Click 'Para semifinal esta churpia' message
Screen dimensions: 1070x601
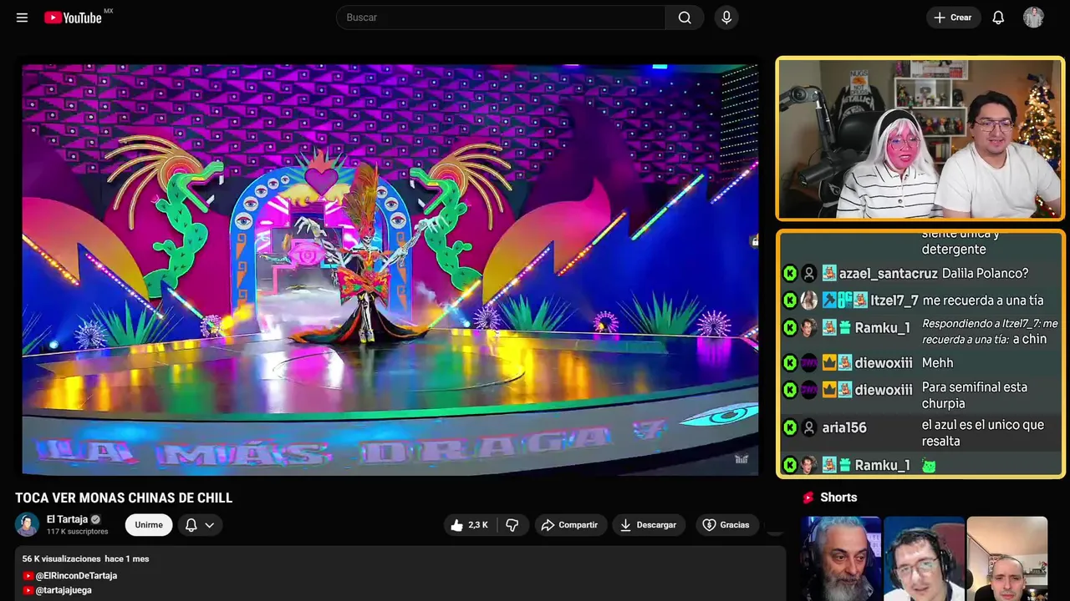point(975,396)
